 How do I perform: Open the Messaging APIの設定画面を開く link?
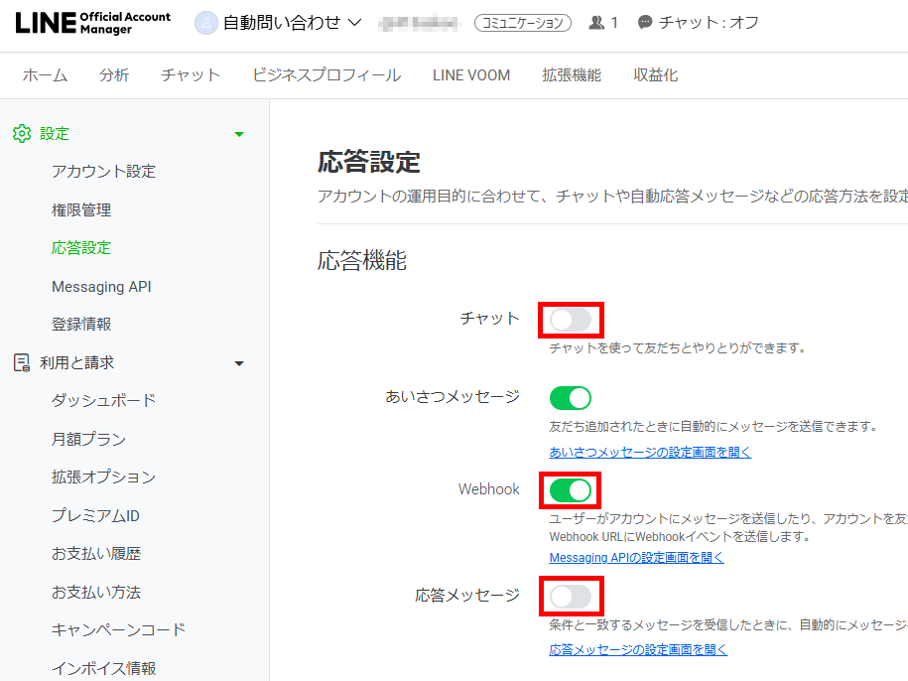click(636, 558)
